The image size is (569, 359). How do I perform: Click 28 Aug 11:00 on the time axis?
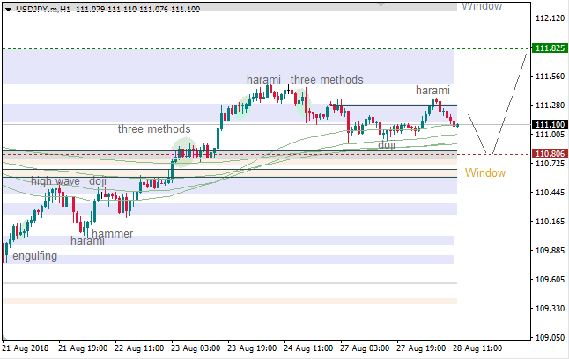click(x=480, y=348)
